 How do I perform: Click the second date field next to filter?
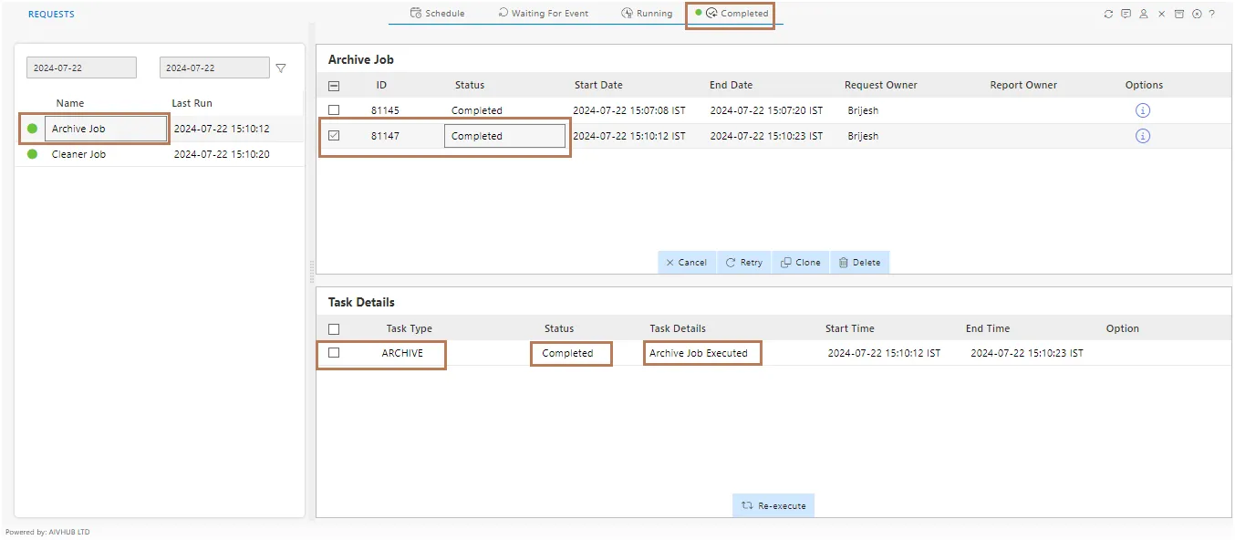click(x=214, y=67)
